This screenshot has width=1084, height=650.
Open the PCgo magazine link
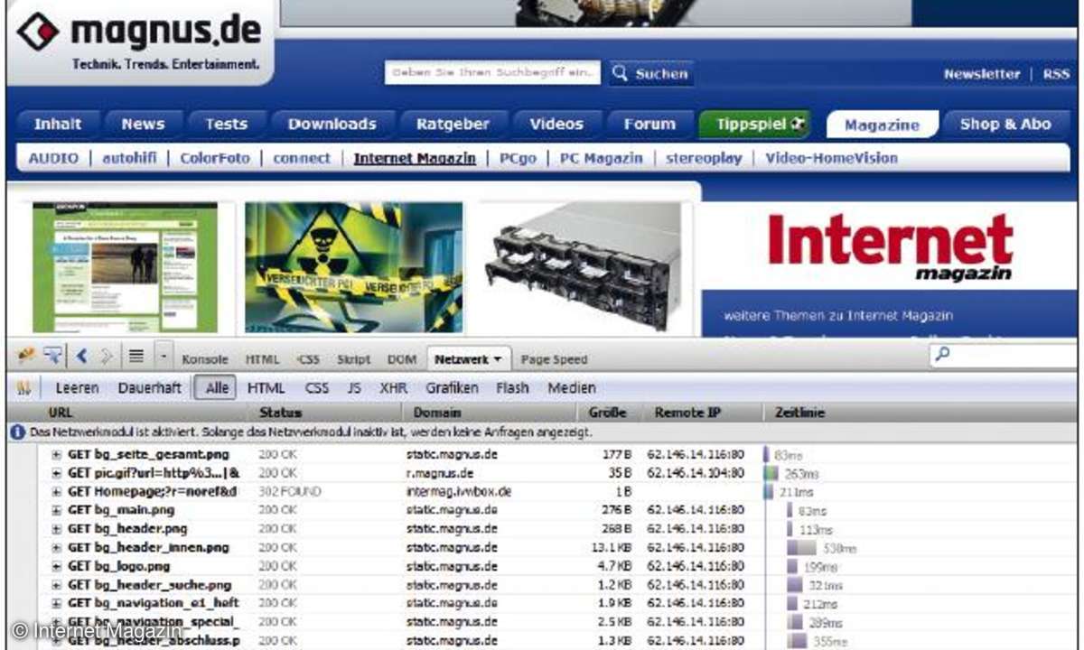coord(518,158)
